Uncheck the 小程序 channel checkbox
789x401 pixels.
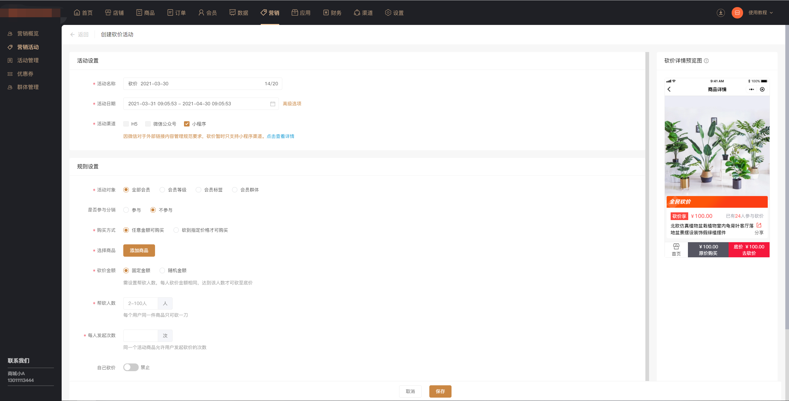[187, 124]
